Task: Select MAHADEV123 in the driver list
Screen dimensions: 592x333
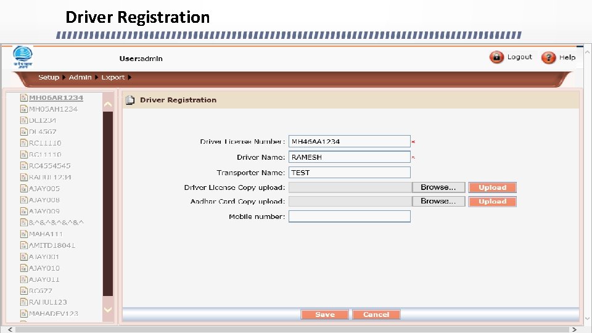Action: click(54, 313)
